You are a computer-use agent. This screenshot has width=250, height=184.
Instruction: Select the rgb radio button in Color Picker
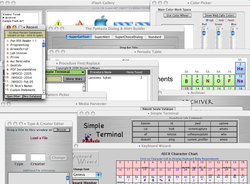207,20
